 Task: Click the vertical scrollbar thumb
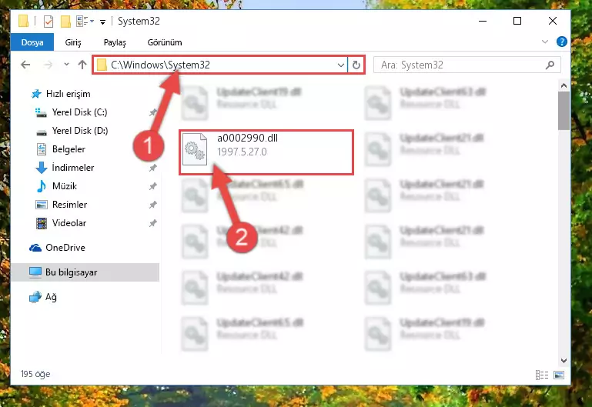pos(564,111)
